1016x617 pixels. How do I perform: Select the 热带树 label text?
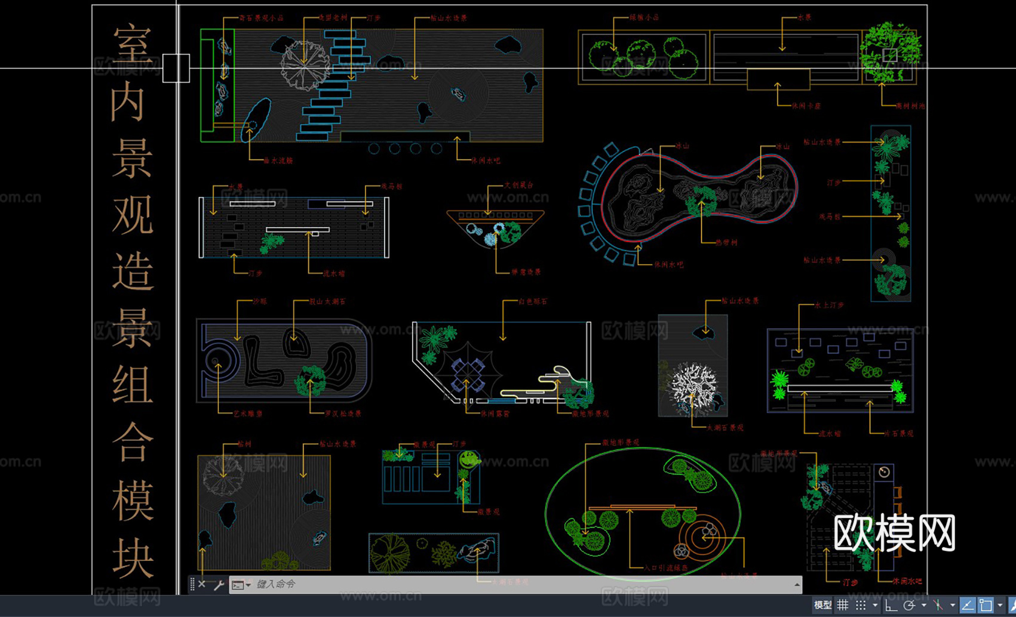[x=726, y=243]
